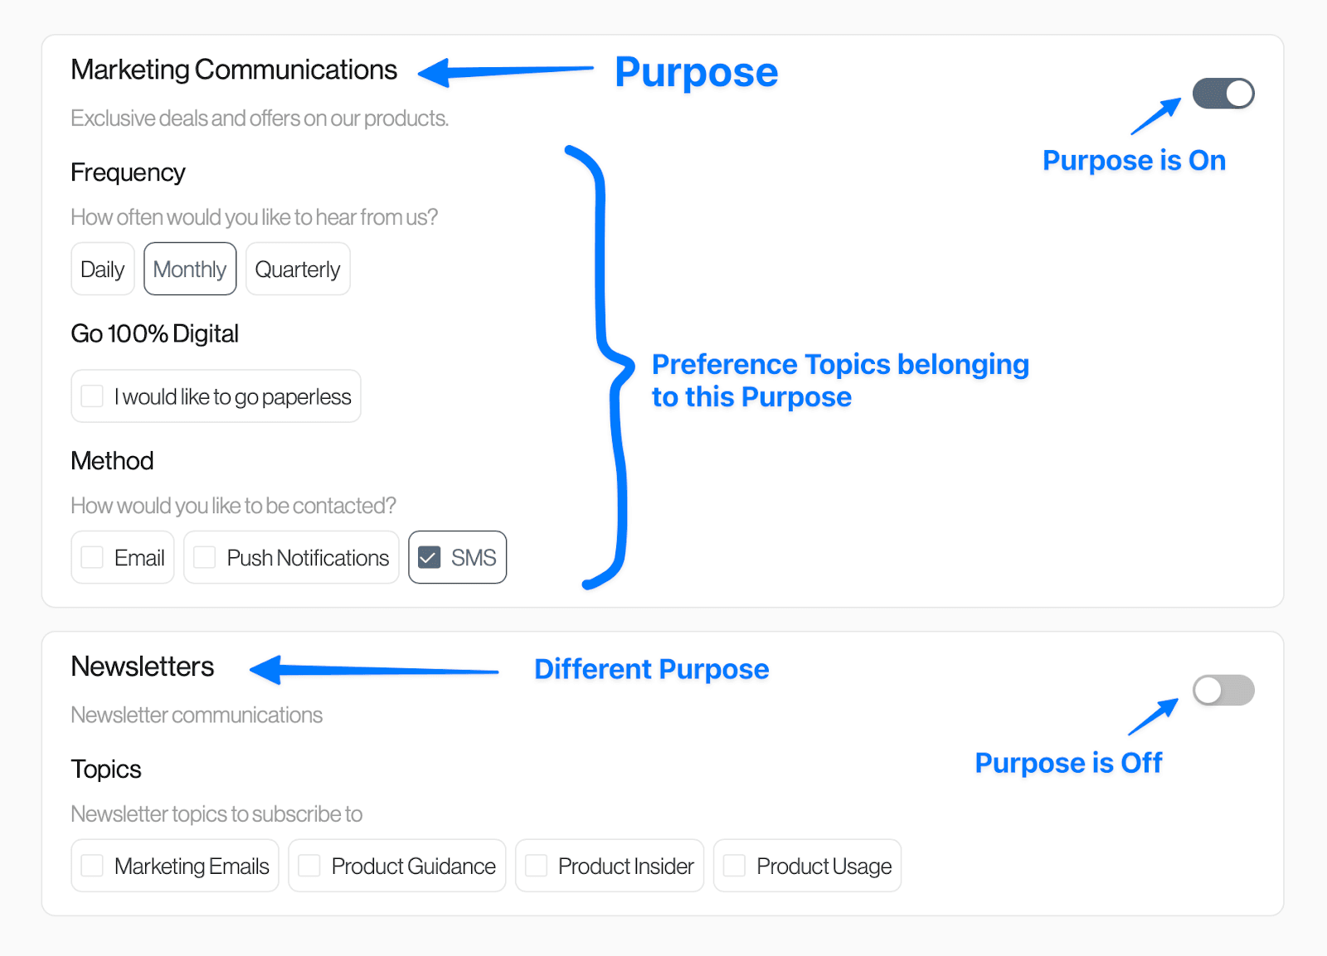Image resolution: width=1327 pixels, height=956 pixels.
Task: Select Daily frequency
Action: pos(102,269)
